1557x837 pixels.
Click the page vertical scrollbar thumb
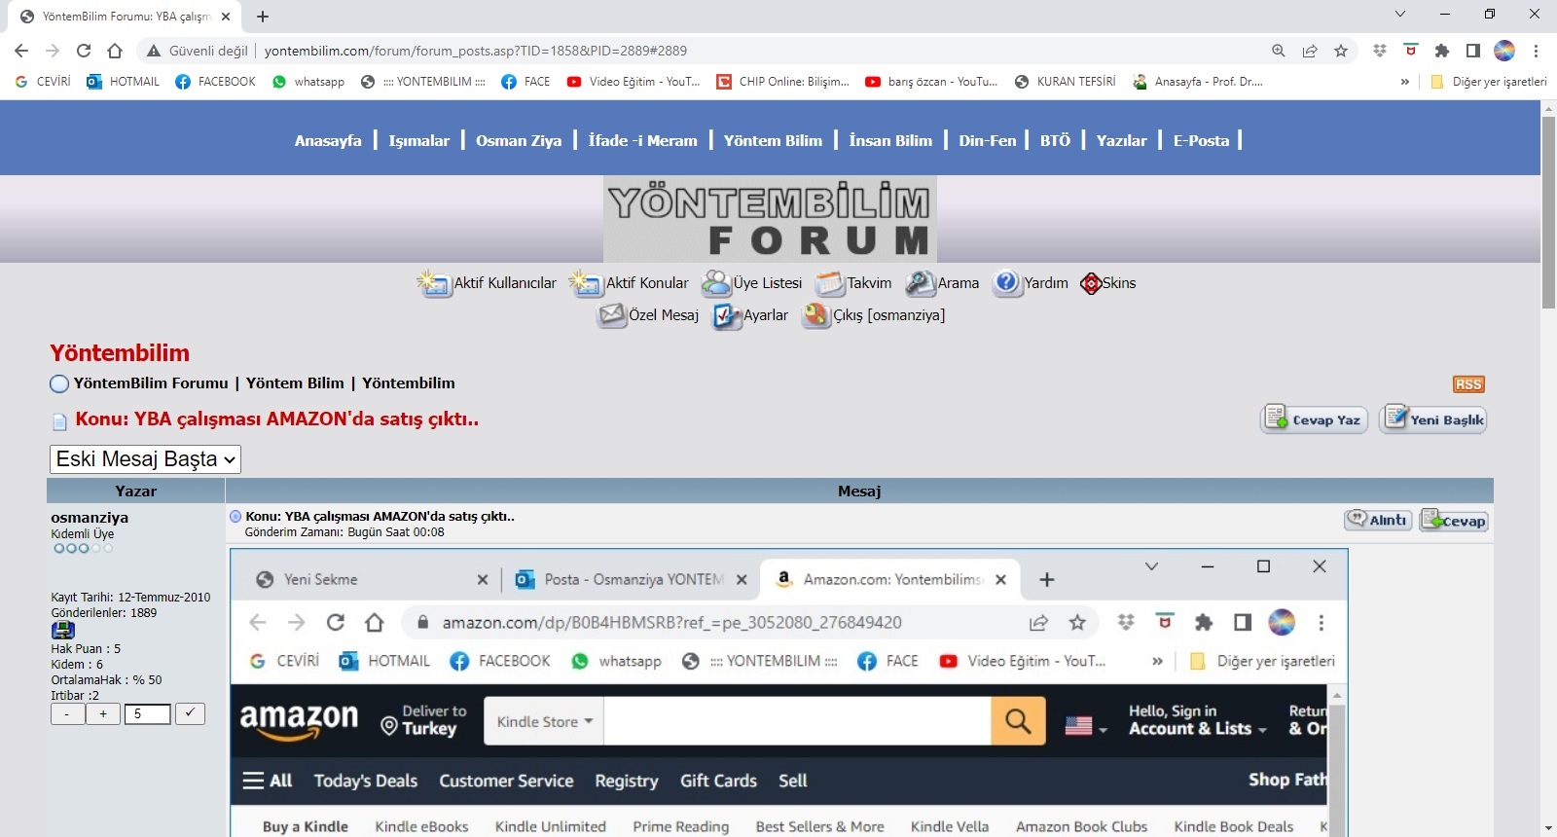1548,212
